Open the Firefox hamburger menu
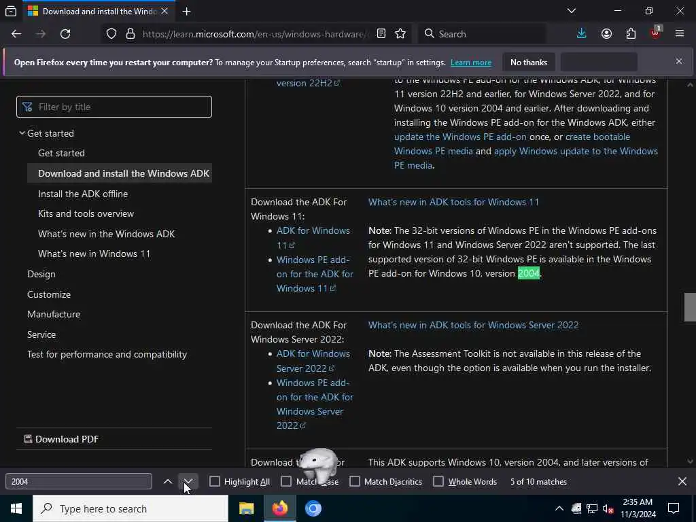 [680, 34]
